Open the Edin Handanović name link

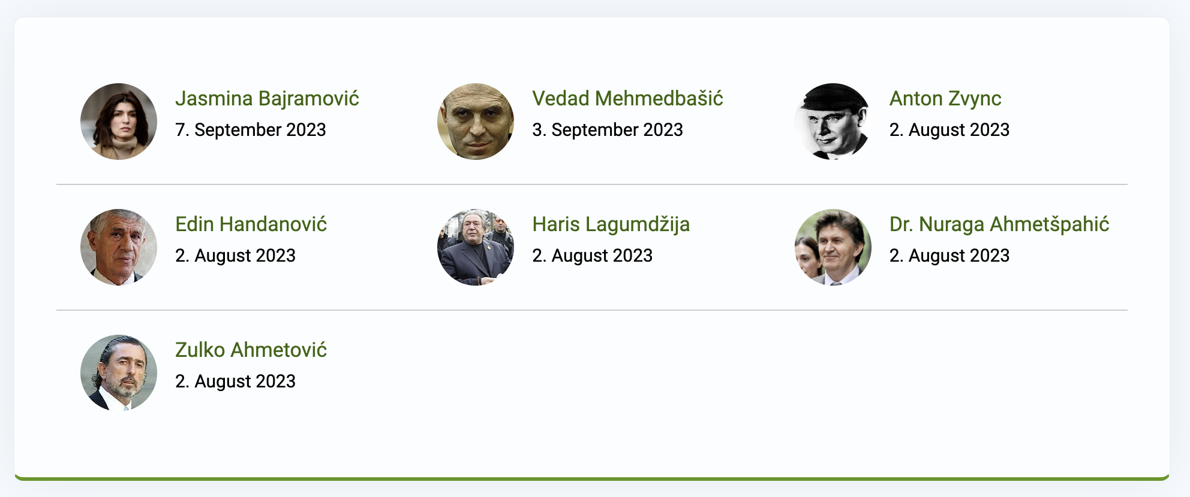251,224
